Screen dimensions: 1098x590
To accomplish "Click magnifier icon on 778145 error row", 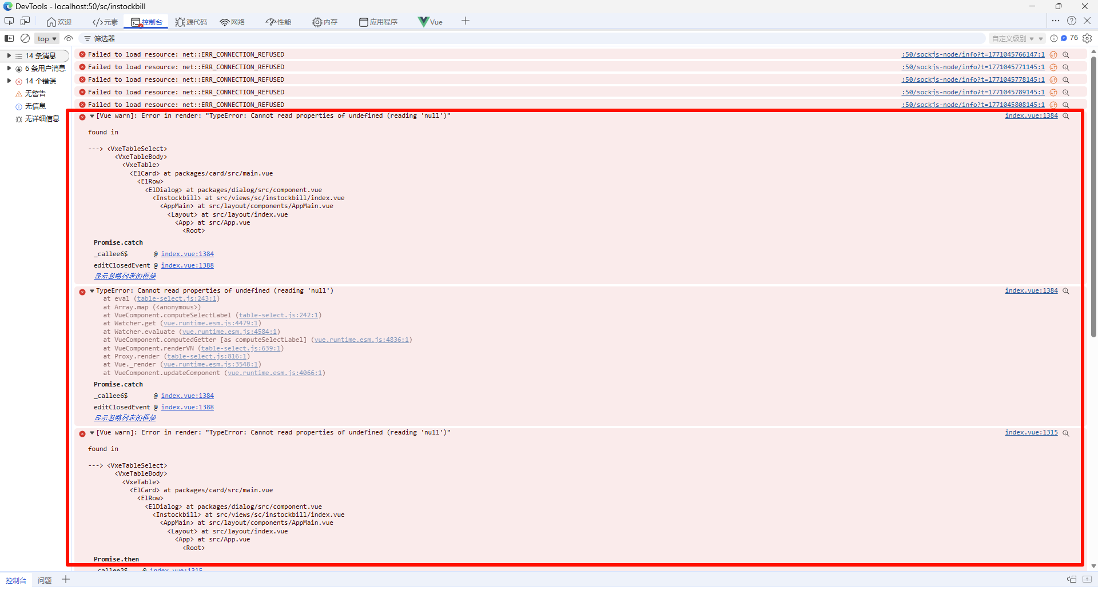I will [1066, 80].
